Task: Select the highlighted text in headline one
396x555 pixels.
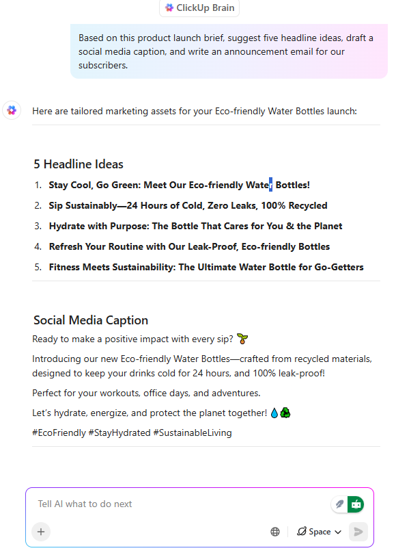Action: tap(271, 184)
